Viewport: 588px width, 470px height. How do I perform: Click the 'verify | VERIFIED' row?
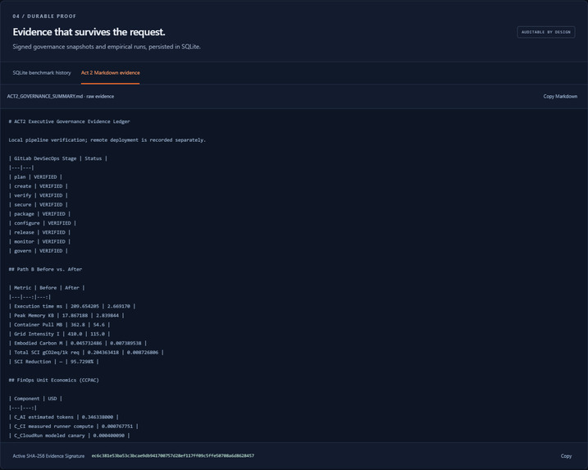pyautogui.click(x=39, y=195)
